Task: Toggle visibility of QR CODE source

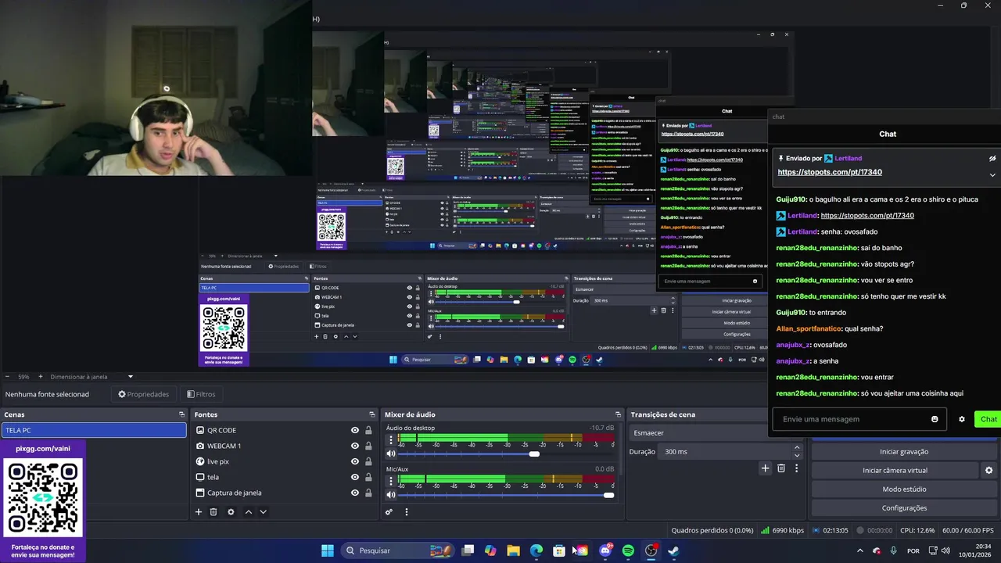Action: pos(355,430)
